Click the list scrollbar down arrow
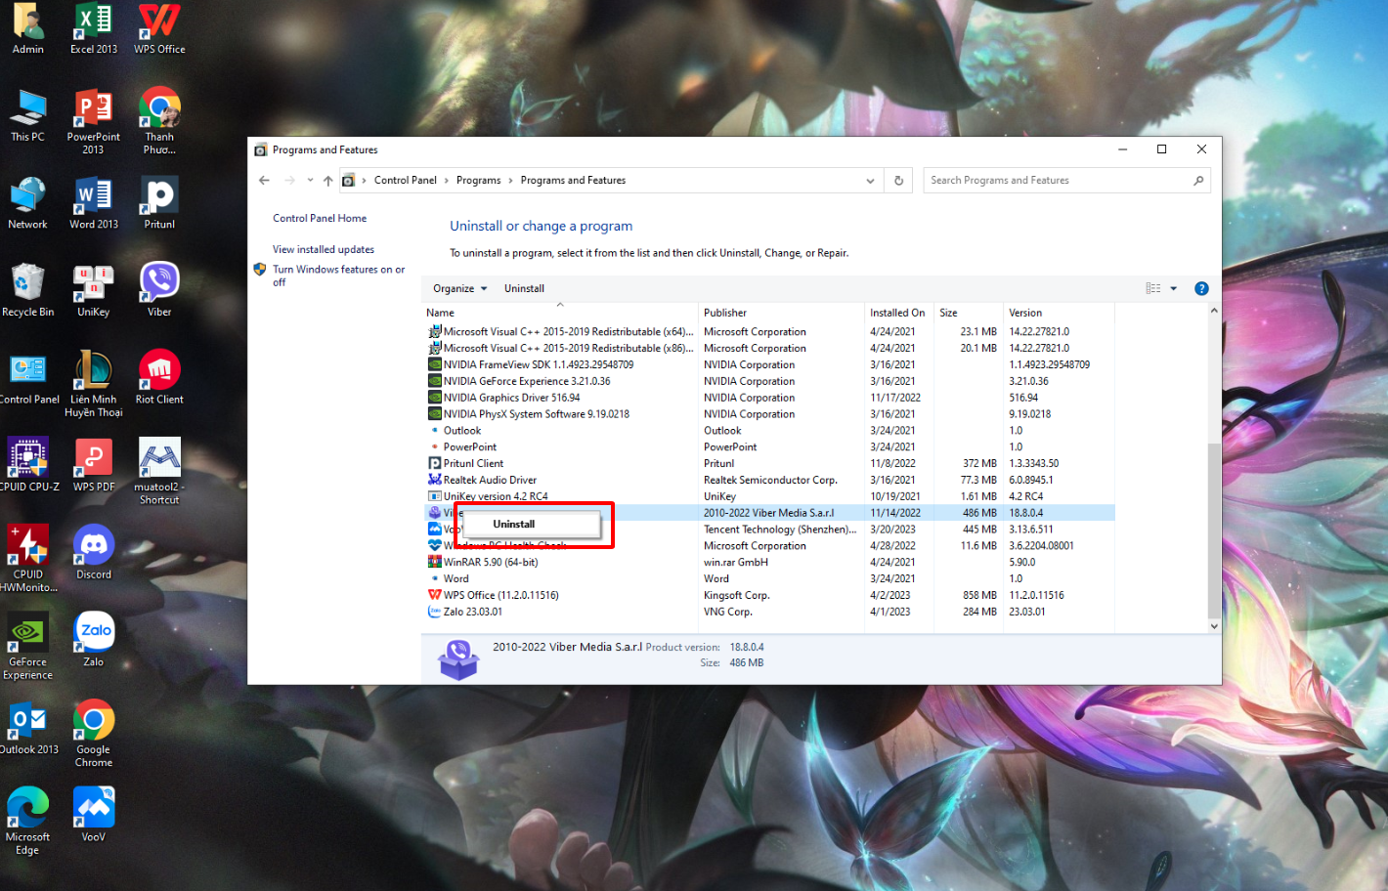This screenshot has width=1388, height=891. pos(1214,626)
